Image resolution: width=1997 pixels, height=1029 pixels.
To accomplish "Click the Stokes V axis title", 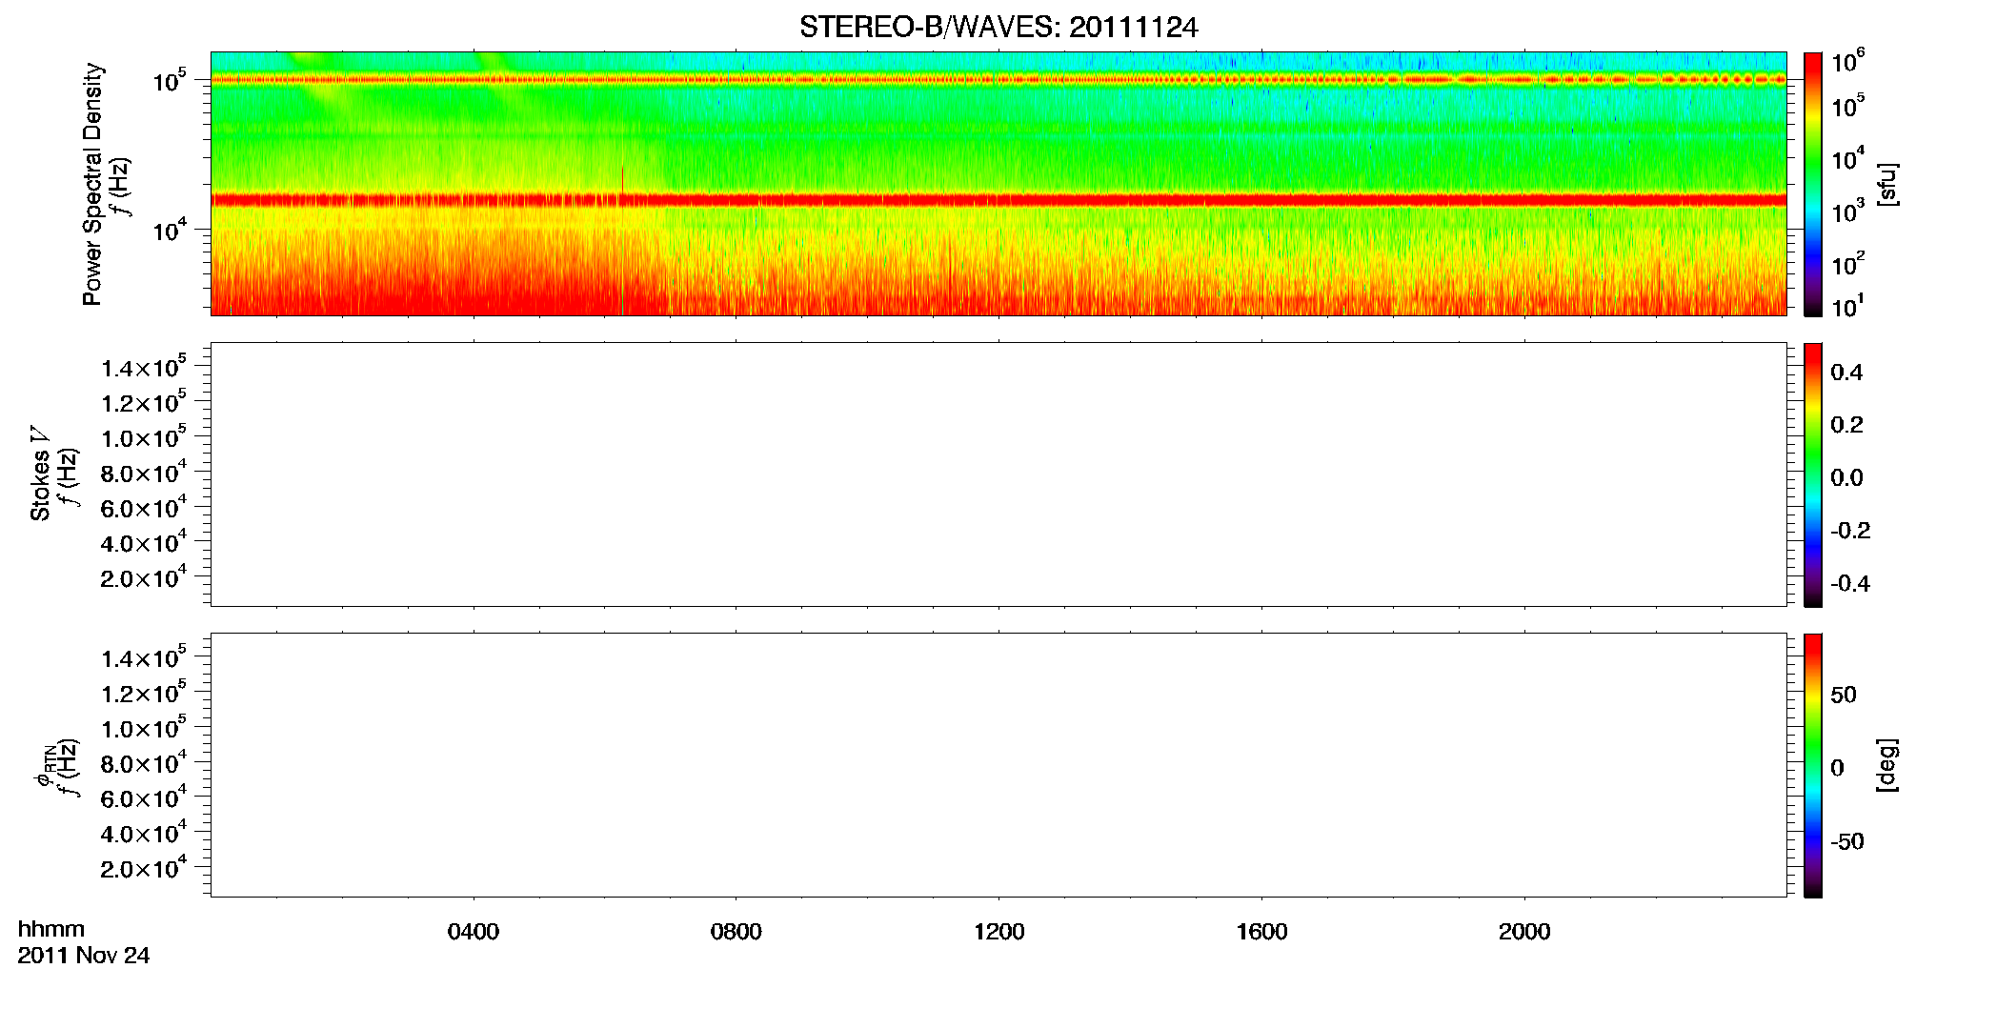I will coord(40,474).
